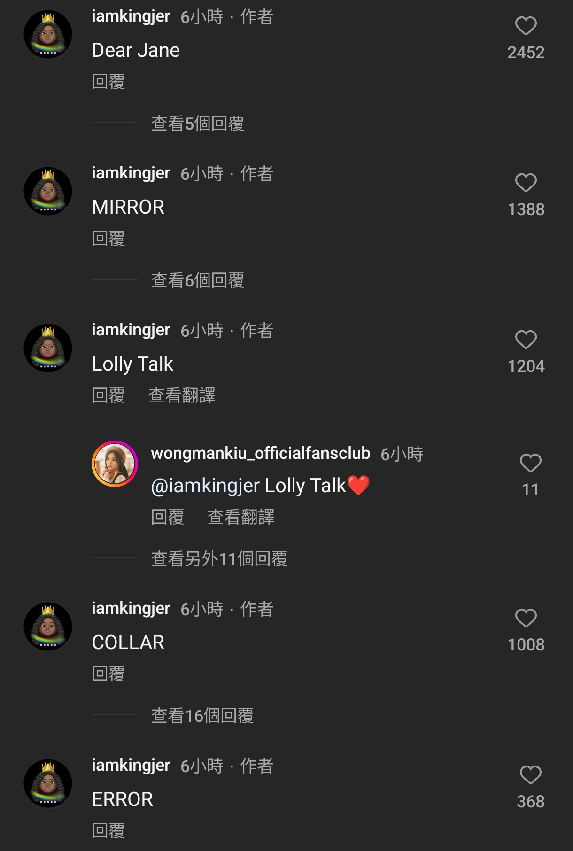573x851 pixels.
Task: Show 查看另外11個回覆 under Lolly Talk
Action: 219,559
